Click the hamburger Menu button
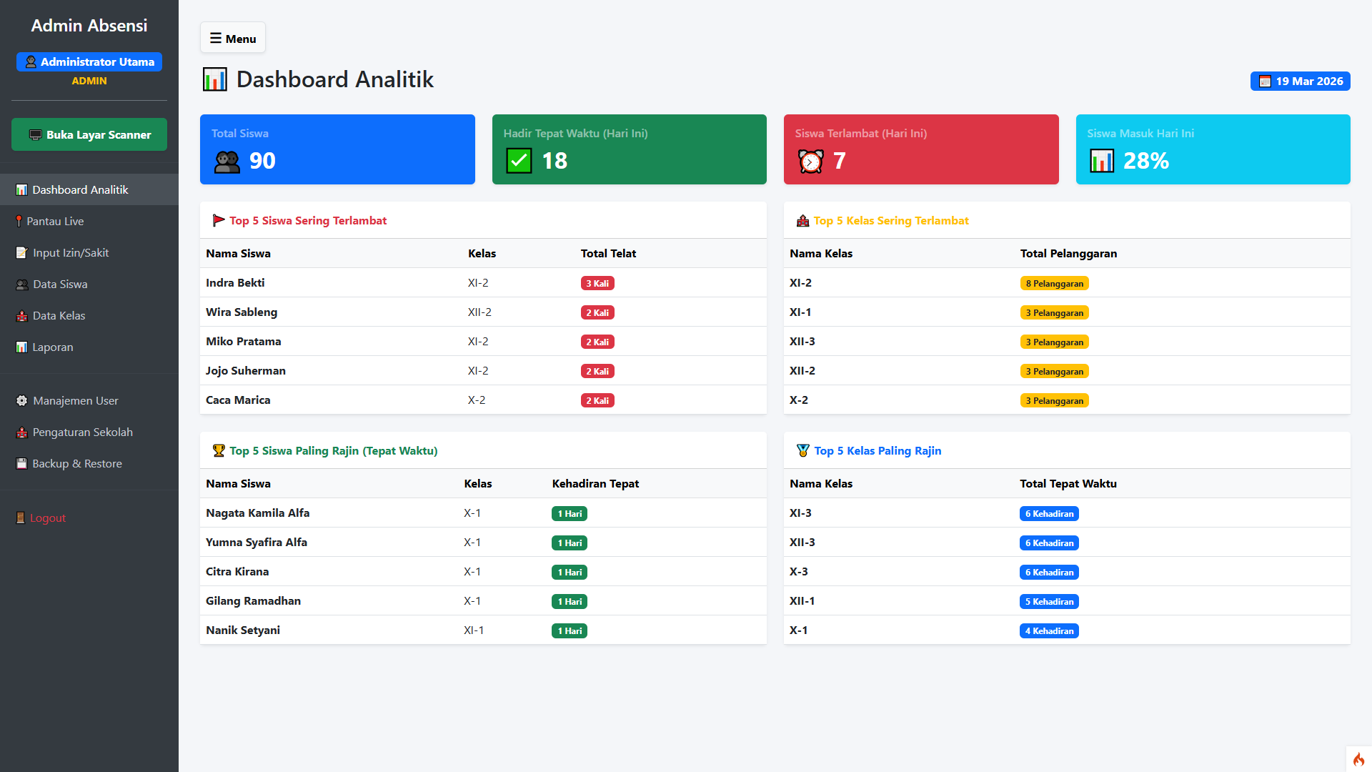The height and width of the screenshot is (772, 1372). (x=233, y=39)
